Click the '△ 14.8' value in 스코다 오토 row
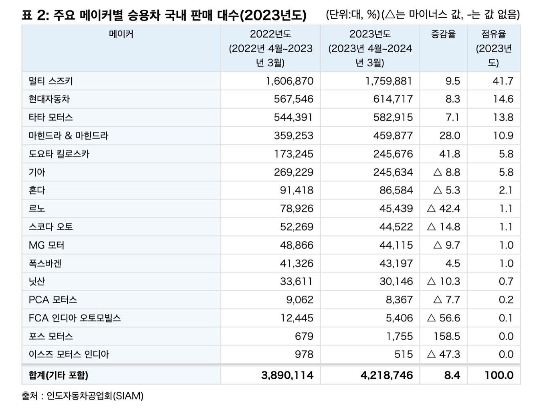This screenshot has width=541, height=410. [444, 227]
